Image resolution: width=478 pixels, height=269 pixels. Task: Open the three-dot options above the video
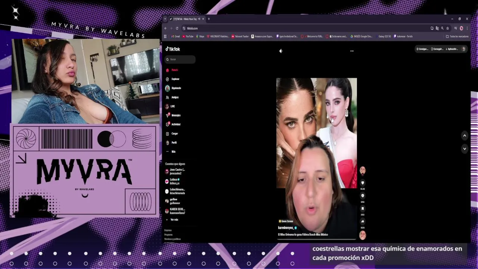click(x=352, y=51)
